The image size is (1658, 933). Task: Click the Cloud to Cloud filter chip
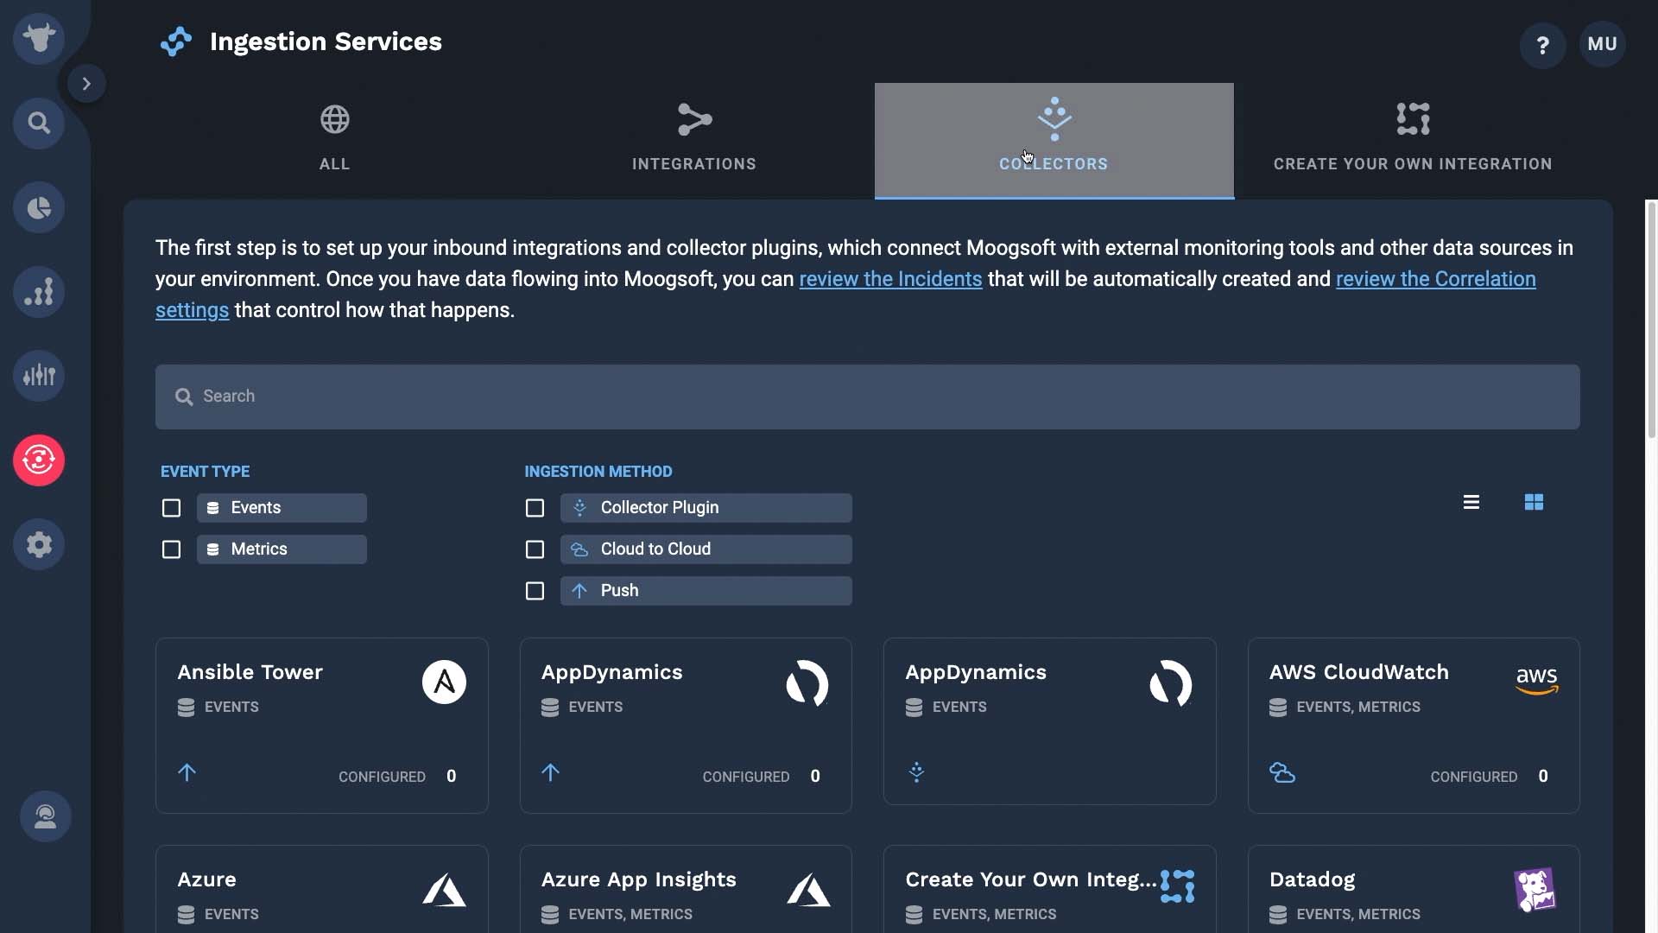[x=706, y=549]
